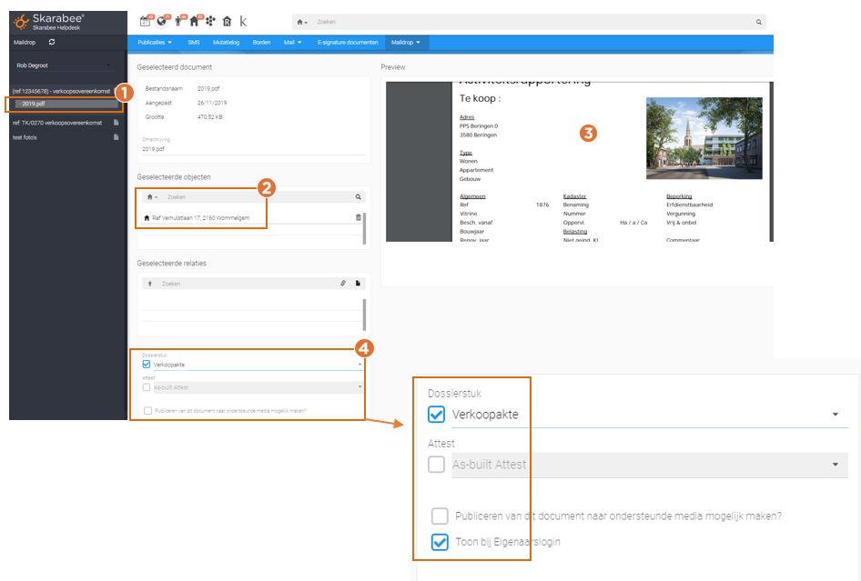Go to the Borden menu item
This screenshot has width=861, height=581.
[261, 42]
